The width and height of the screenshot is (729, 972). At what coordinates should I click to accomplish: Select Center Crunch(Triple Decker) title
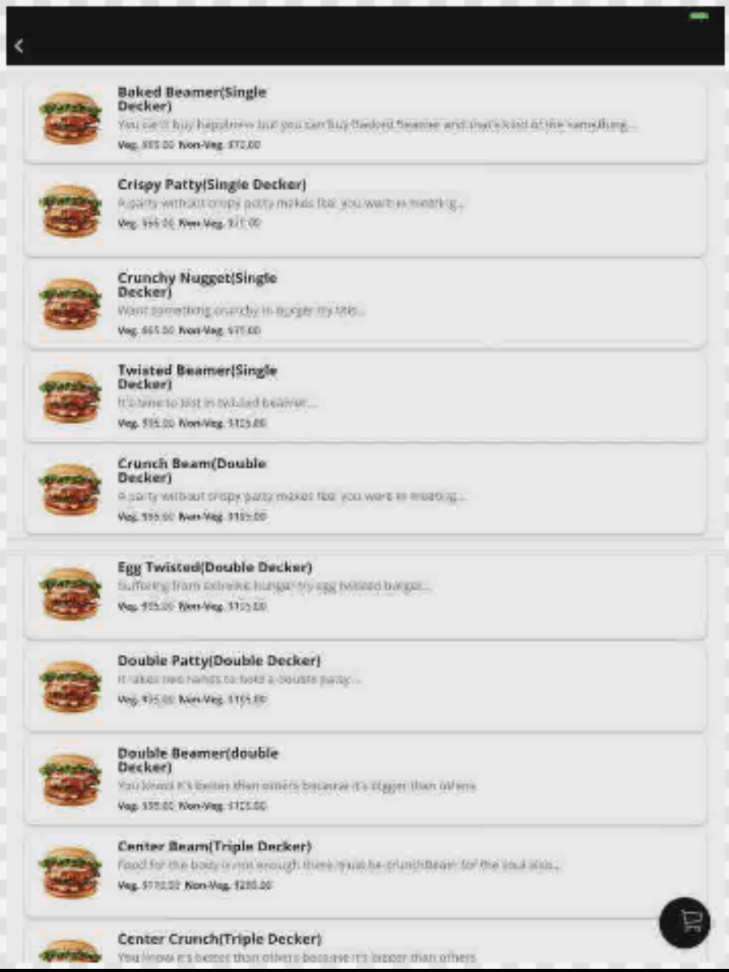[219, 938]
